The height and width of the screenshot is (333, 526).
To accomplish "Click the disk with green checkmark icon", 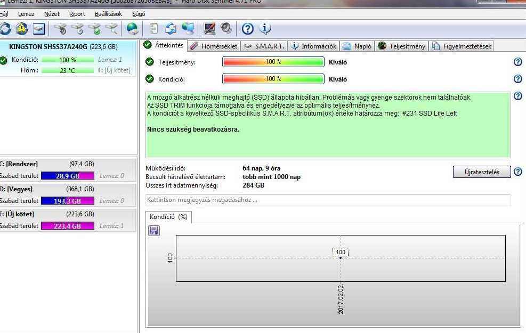I will (95, 29).
